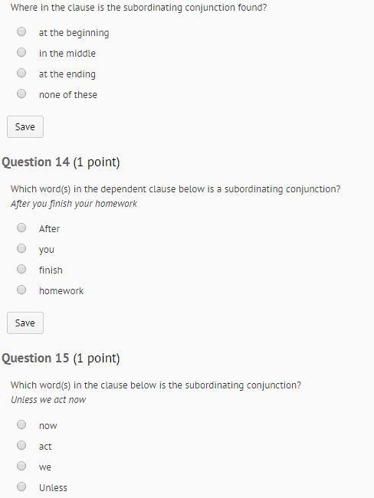Select 'After' as the subordinating conjunction

click(21, 228)
